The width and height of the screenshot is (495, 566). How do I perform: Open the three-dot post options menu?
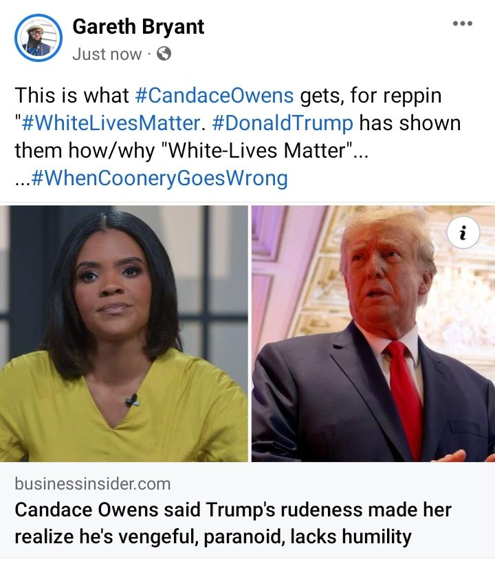463,23
